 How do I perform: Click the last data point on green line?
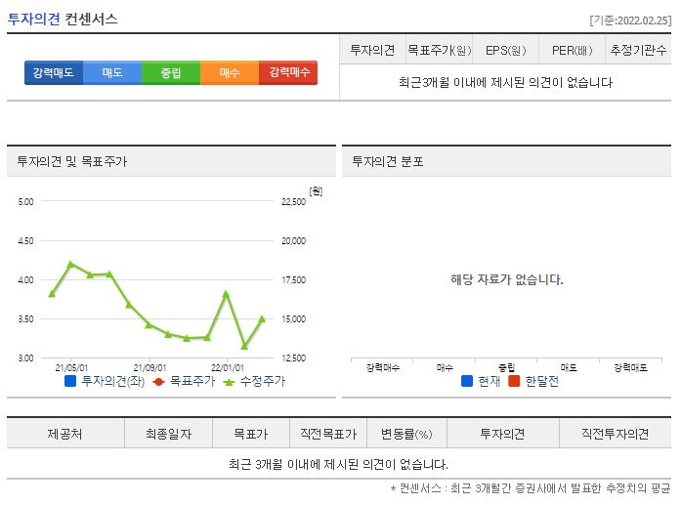pos(262,318)
